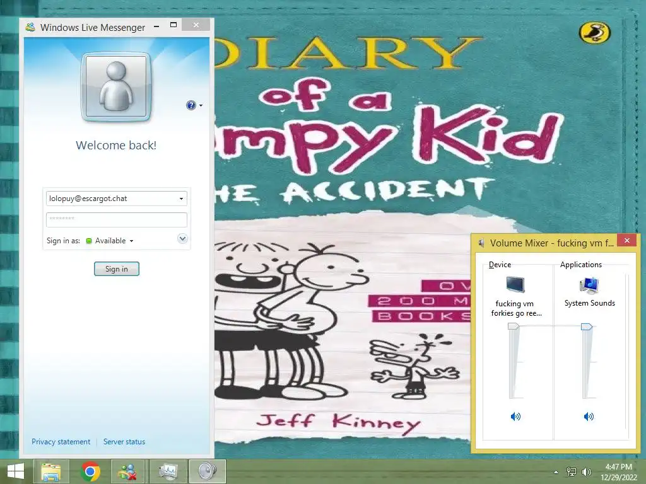Open the Server status link

tap(124, 442)
